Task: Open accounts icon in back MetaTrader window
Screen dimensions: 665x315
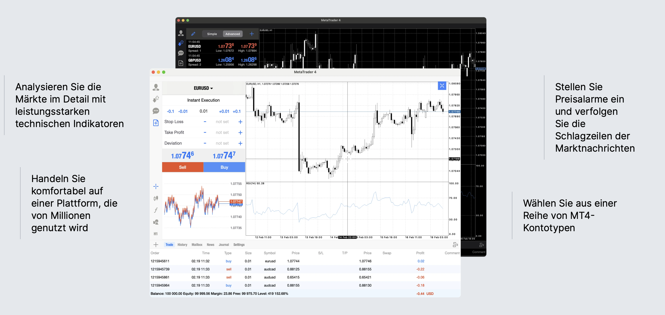Action: (181, 33)
